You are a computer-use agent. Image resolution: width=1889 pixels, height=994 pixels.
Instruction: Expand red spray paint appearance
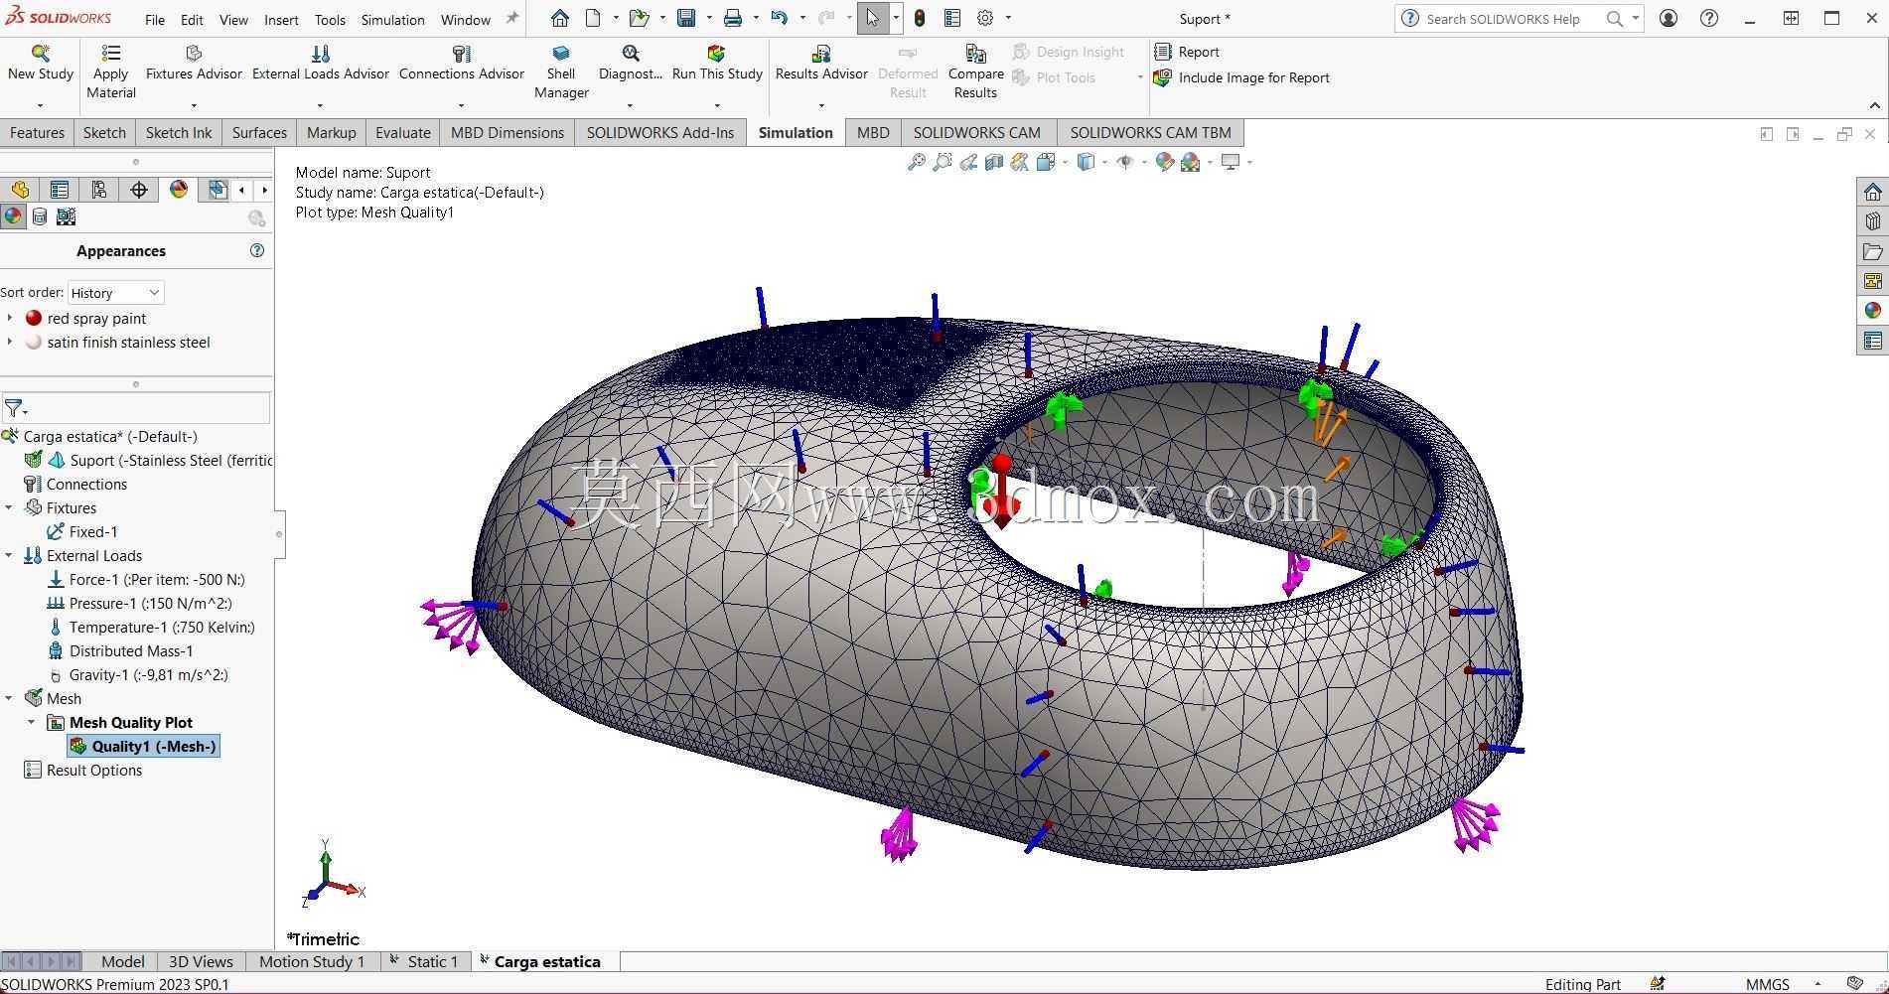click(10, 318)
